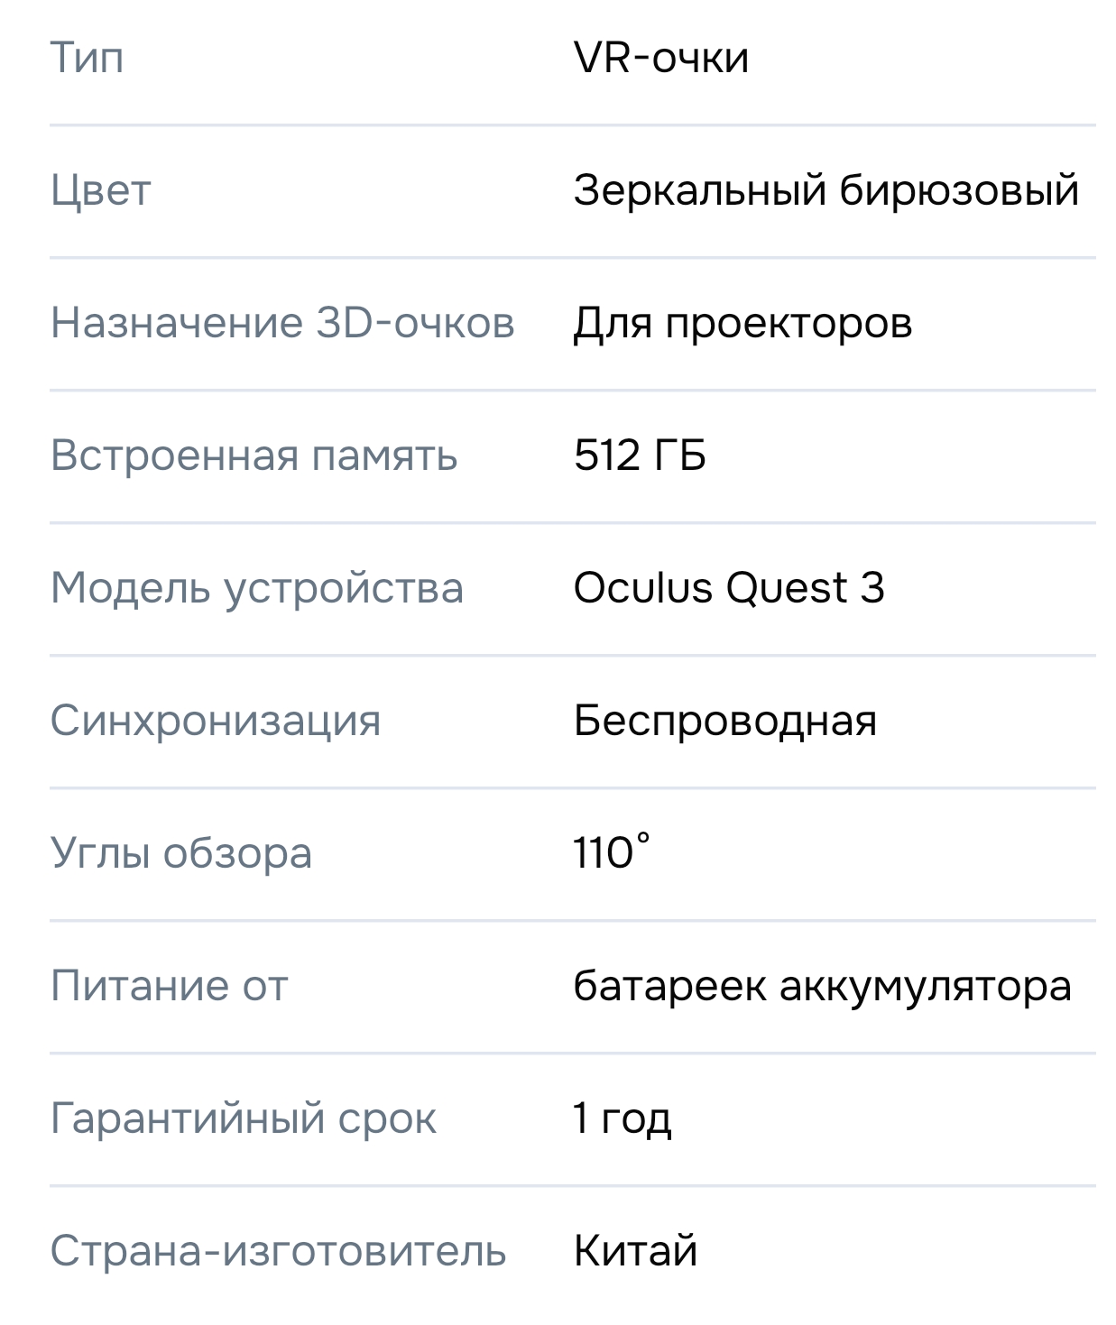Click the "VR-очки" value

click(x=661, y=58)
